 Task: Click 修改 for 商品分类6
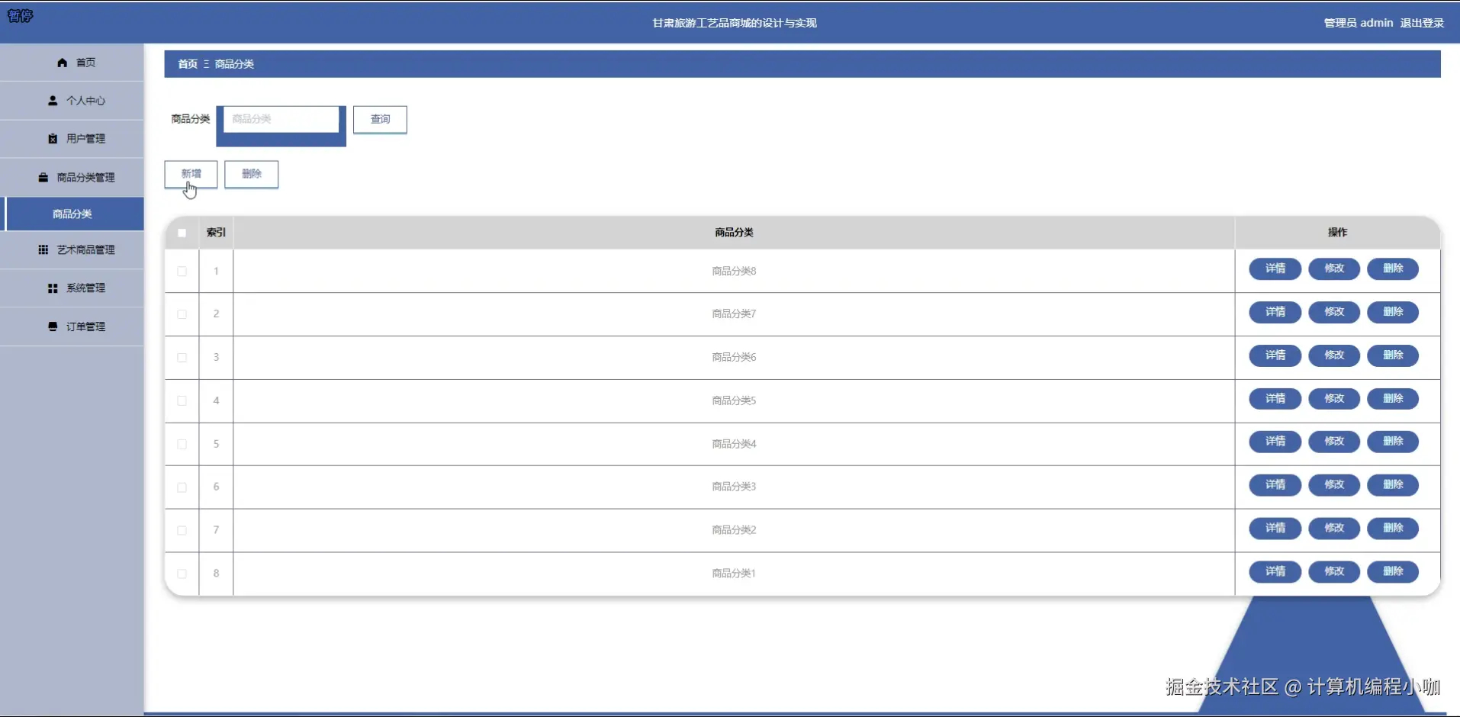click(1334, 355)
